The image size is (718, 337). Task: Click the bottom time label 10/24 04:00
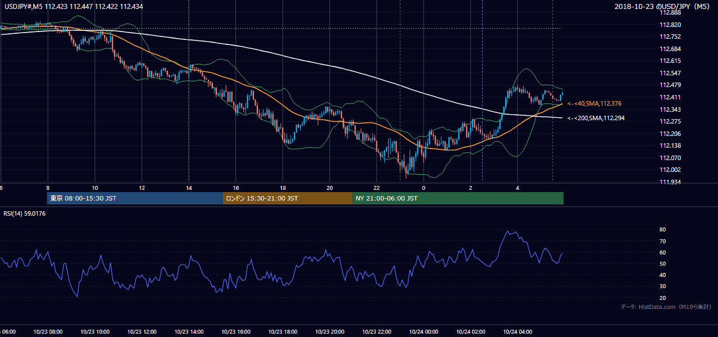[517, 332]
